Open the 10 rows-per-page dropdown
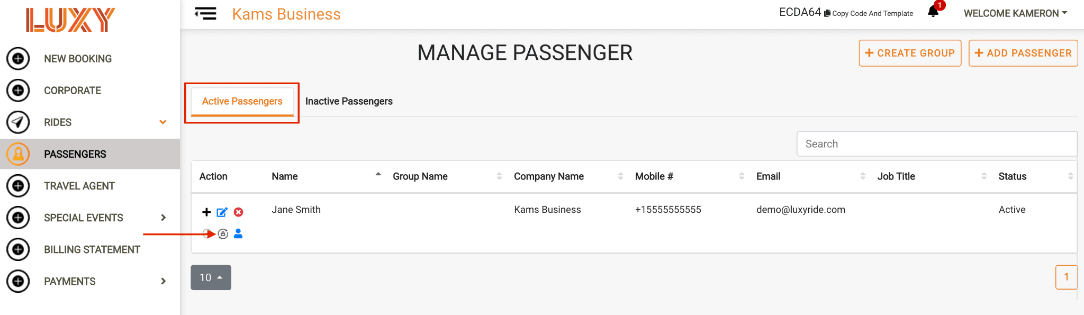Screen dimensions: 1084x315 click(211, 277)
